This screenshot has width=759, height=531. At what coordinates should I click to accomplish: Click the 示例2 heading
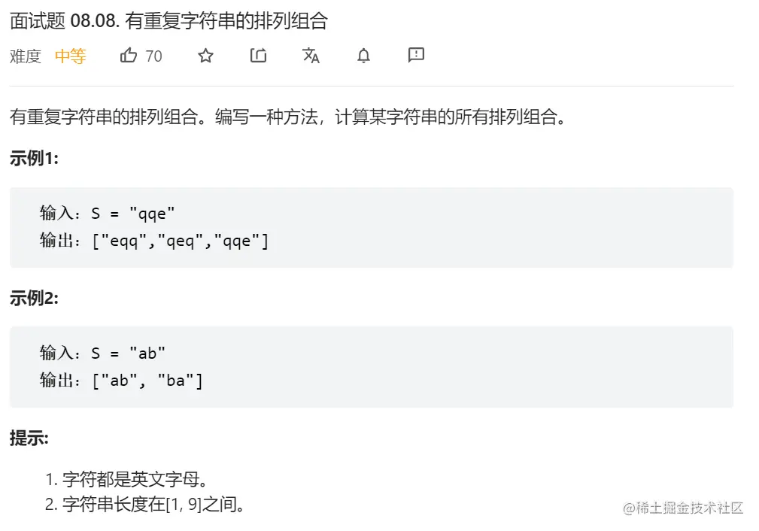tap(34, 298)
